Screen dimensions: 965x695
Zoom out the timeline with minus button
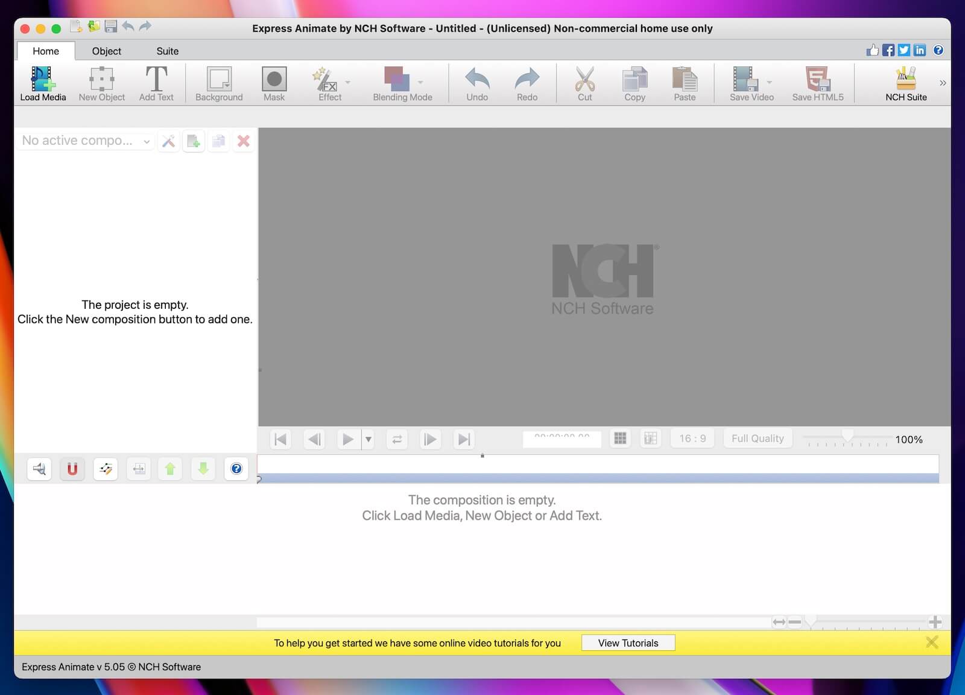point(795,622)
